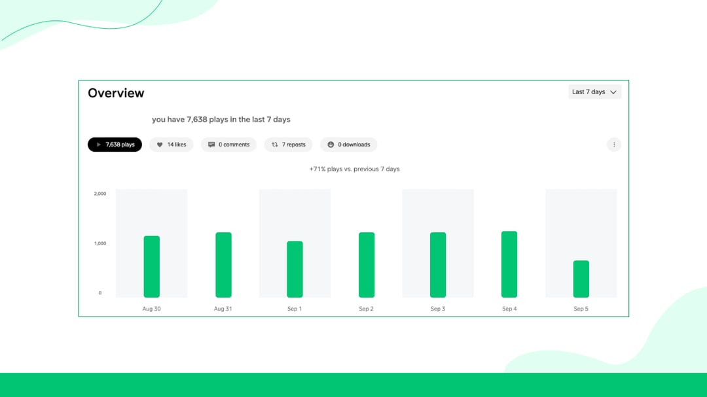707x397 pixels.
Task: Click the Sep 4 axis label
Action: coord(509,309)
